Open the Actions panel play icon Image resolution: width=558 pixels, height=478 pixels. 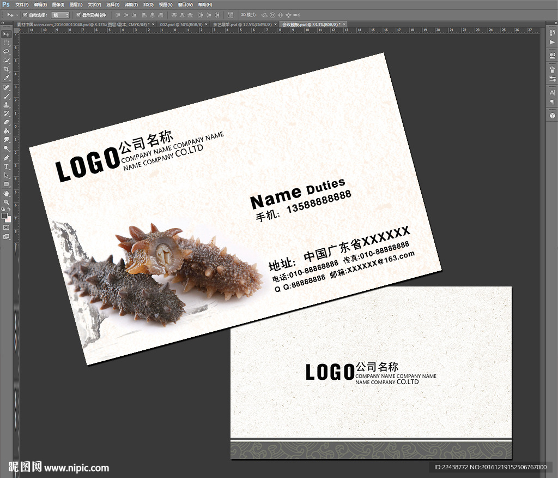(552, 42)
